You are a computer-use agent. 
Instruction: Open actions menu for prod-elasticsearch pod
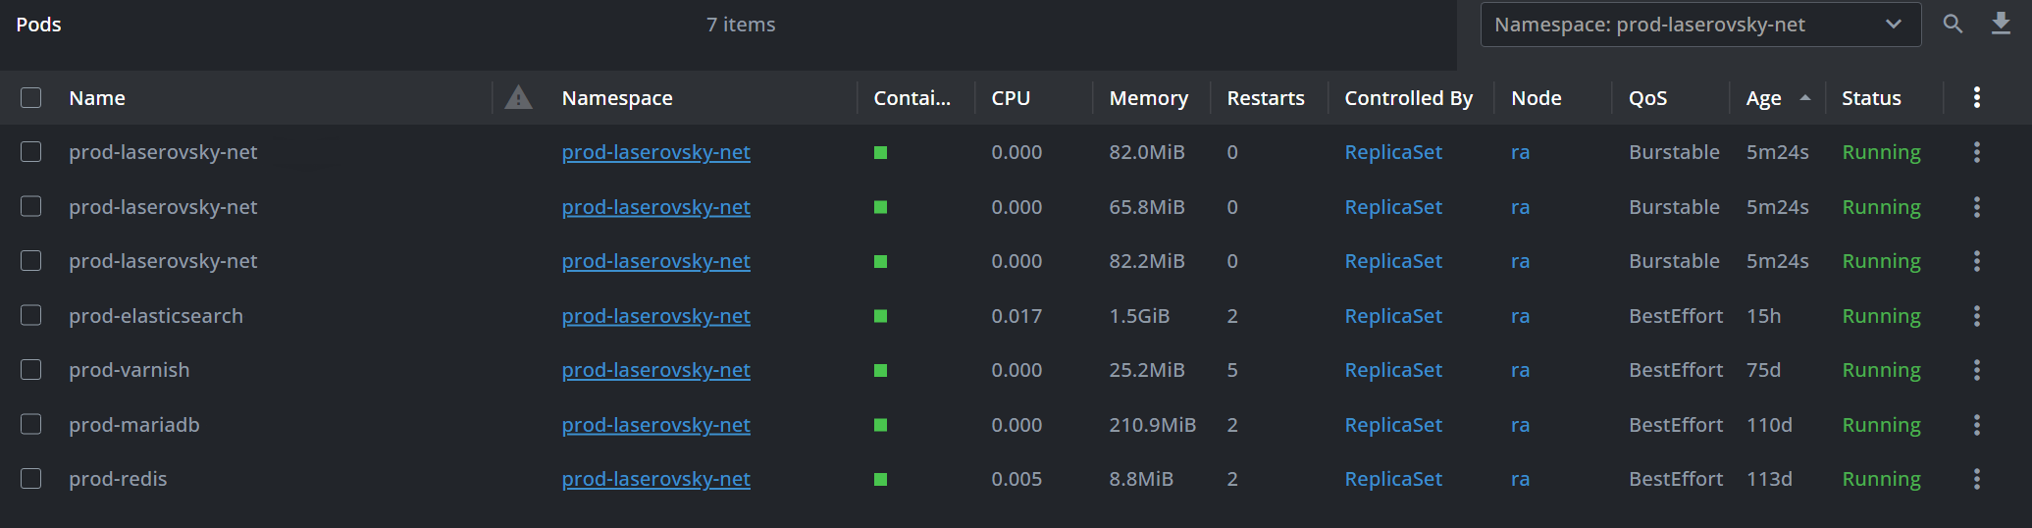pos(1976,316)
